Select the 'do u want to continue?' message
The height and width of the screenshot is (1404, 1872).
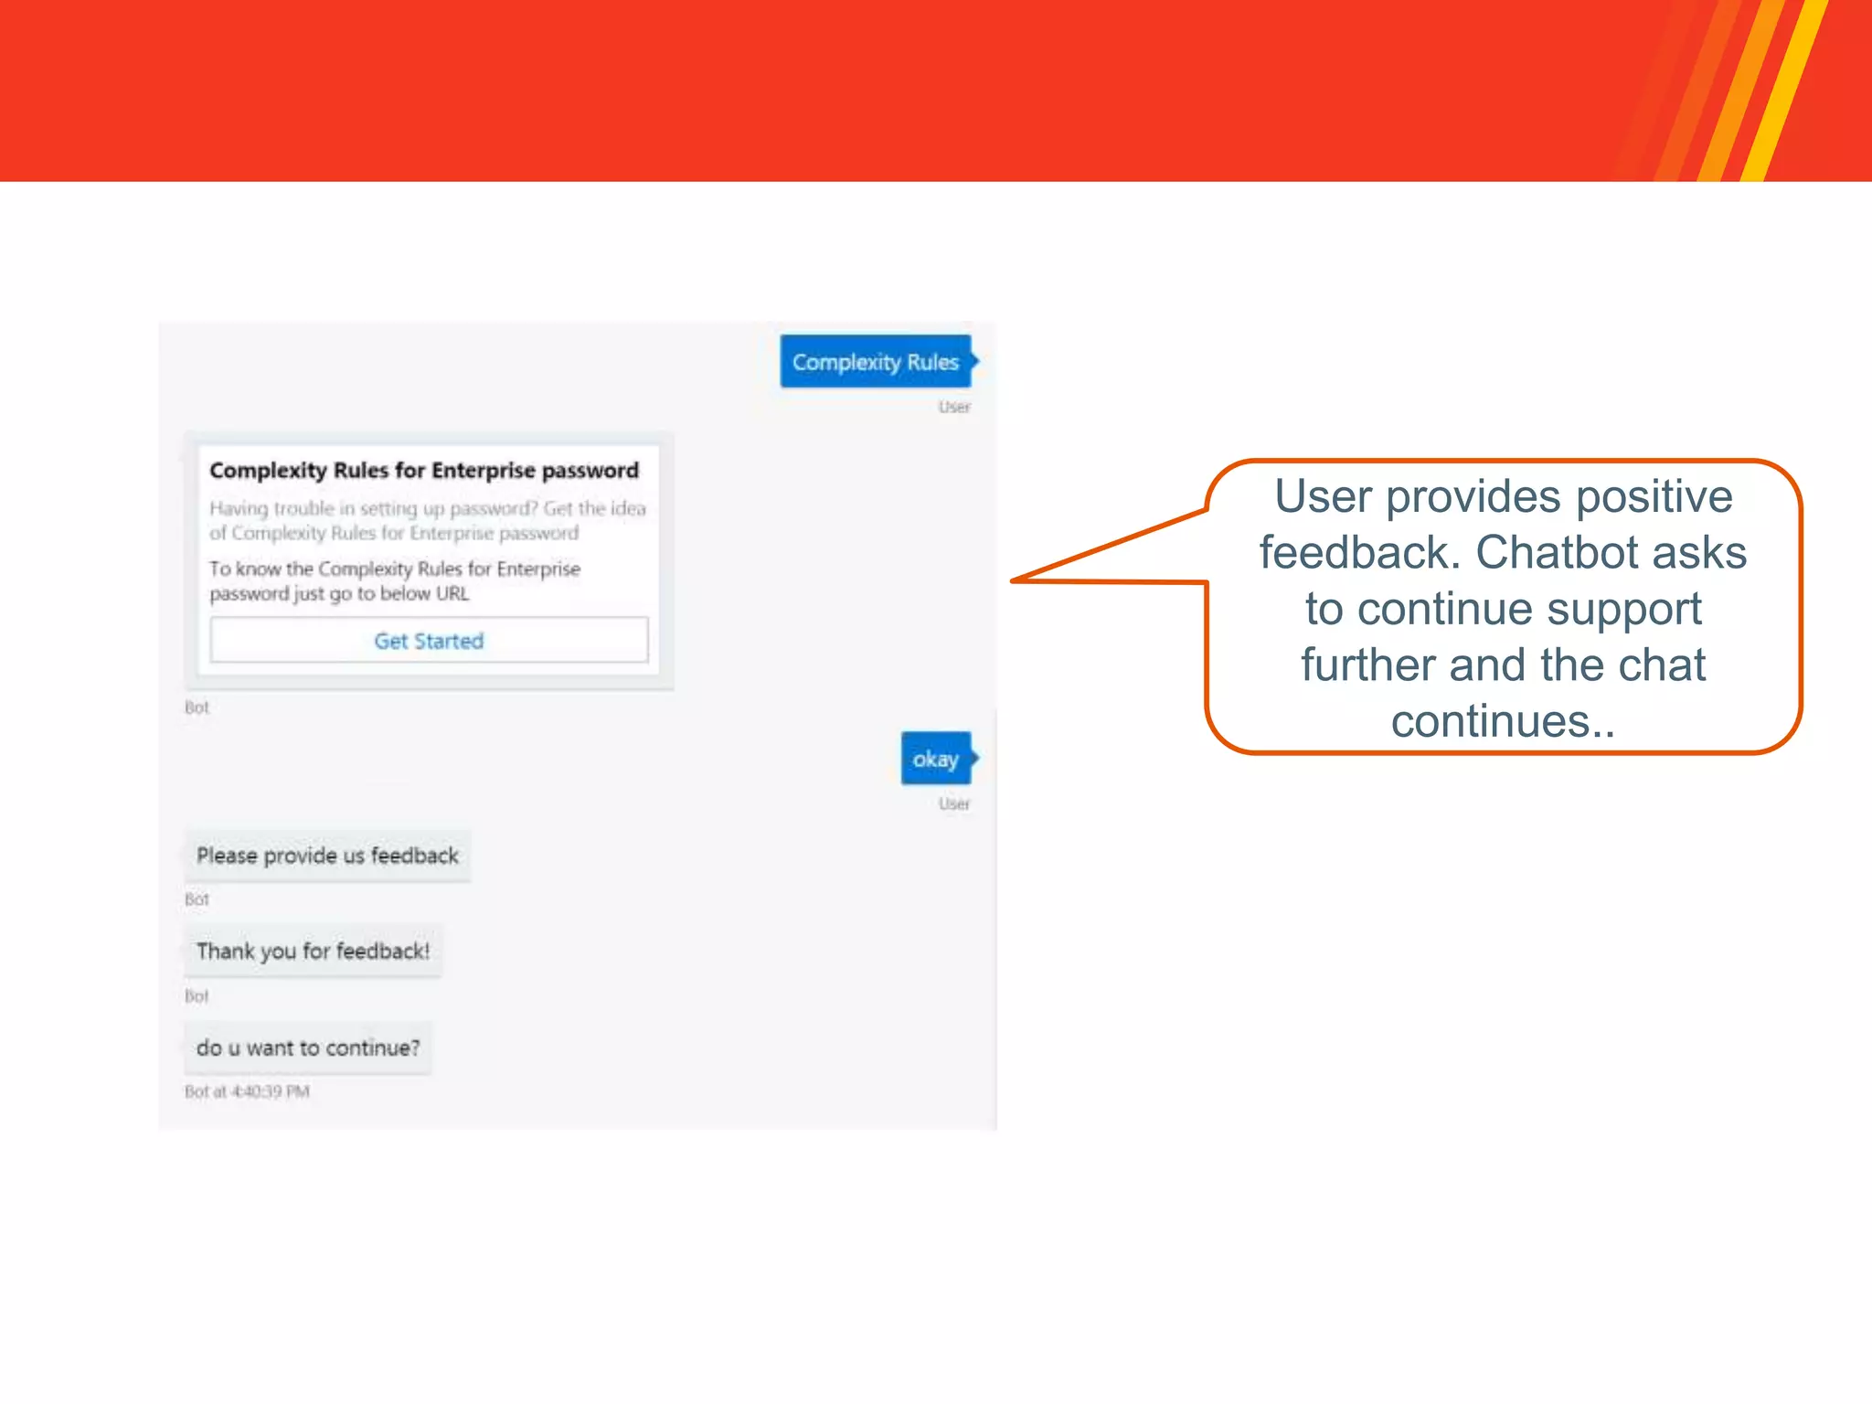click(308, 1048)
